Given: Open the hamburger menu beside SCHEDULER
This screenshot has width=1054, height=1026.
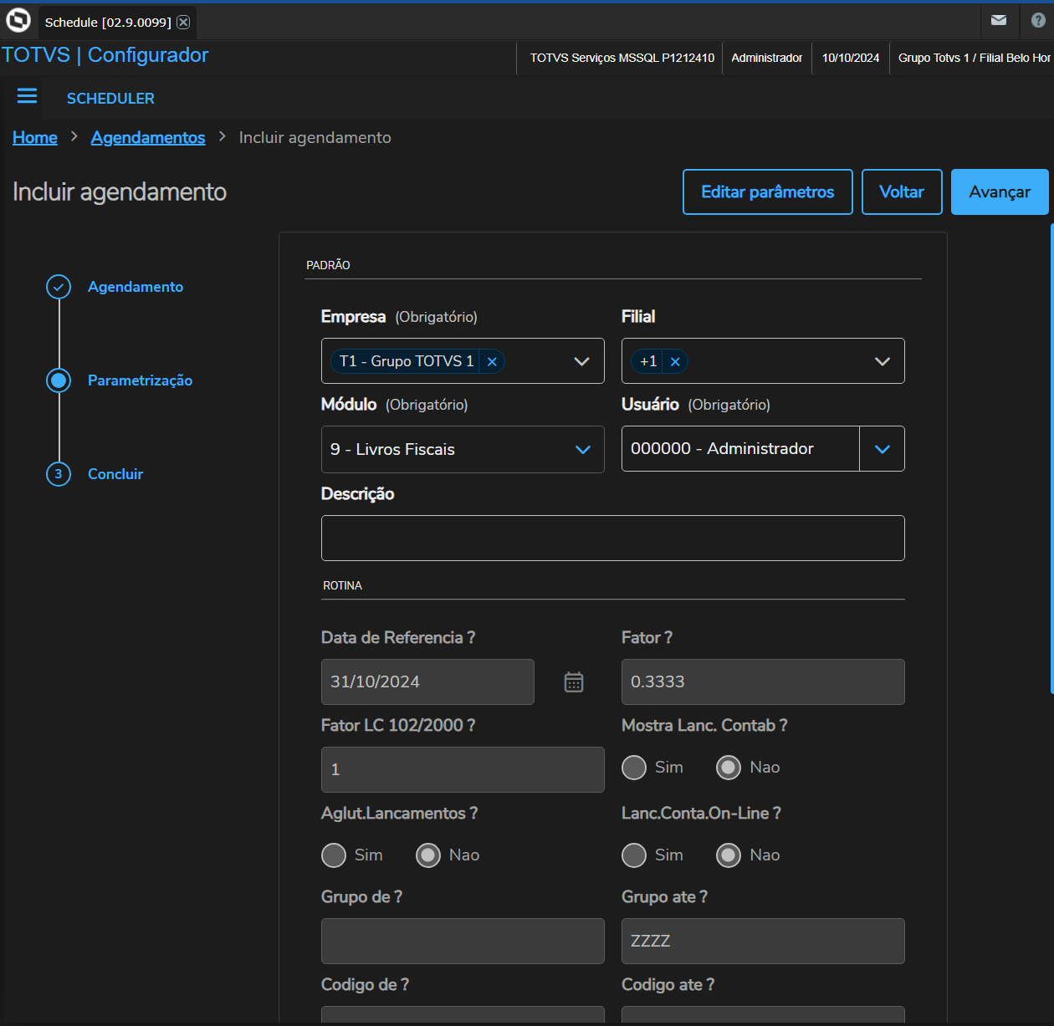Looking at the screenshot, I should pos(27,96).
